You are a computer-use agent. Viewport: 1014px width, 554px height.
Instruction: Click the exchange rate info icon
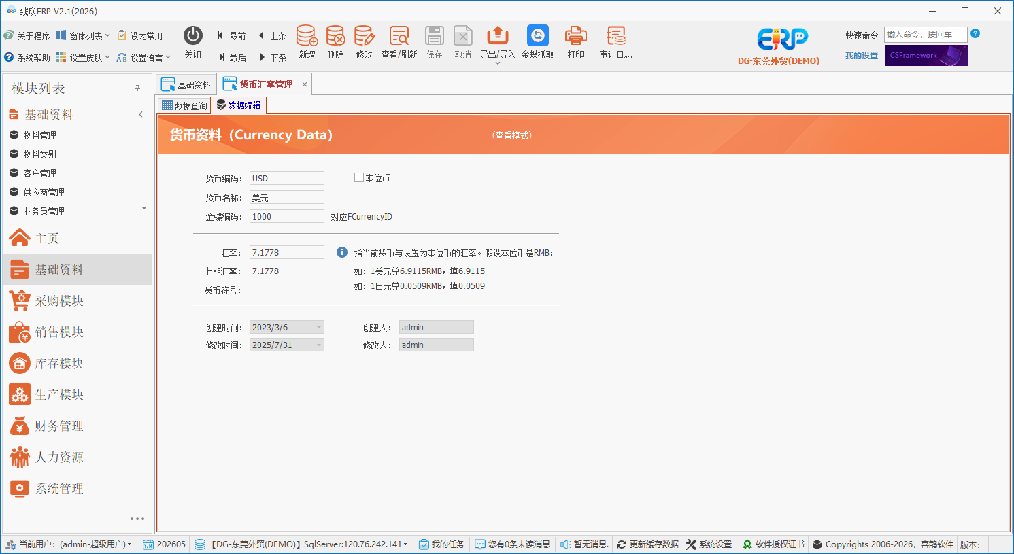342,252
